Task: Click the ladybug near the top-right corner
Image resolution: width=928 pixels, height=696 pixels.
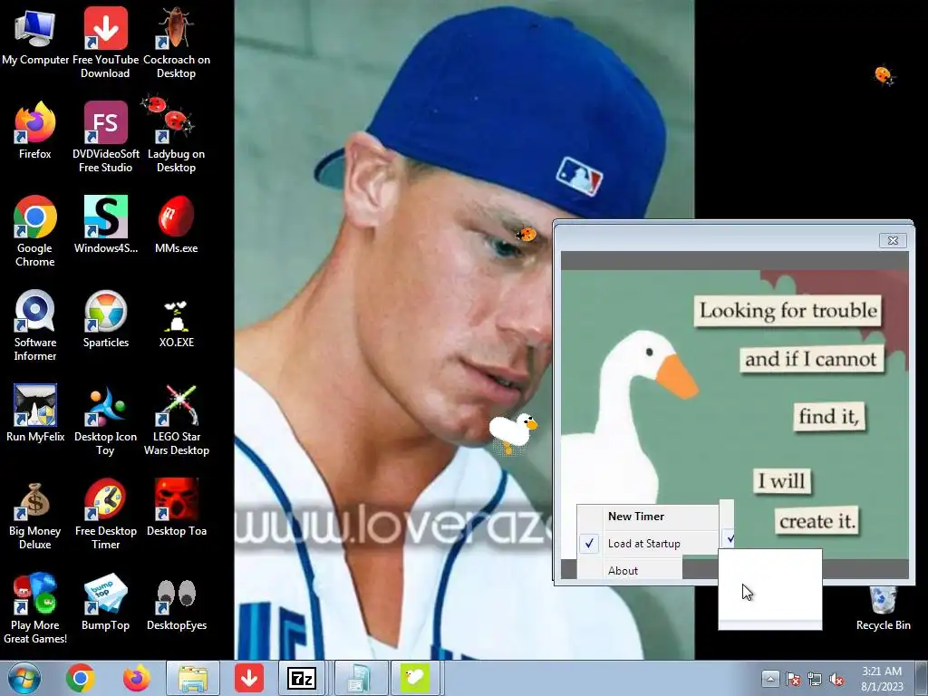Action: (x=884, y=76)
